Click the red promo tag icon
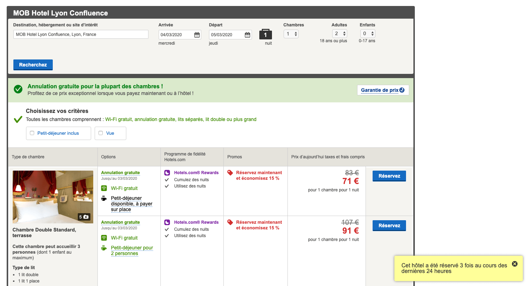Screen dimensions: 526x286 (x=230, y=172)
